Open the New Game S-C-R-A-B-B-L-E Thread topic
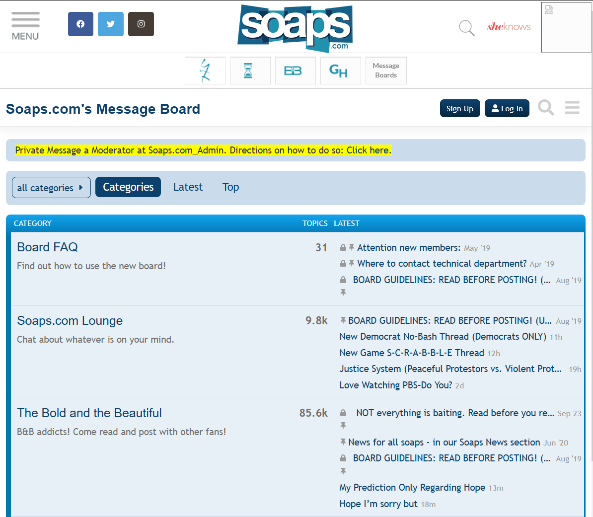 tap(411, 353)
